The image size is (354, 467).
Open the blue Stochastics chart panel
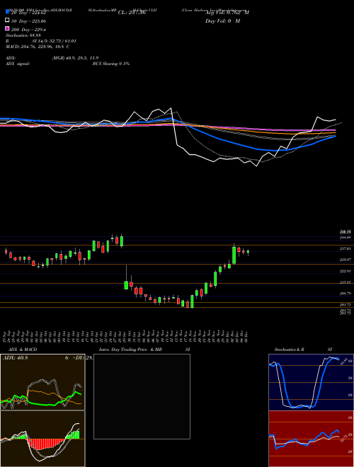click(311, 382)
